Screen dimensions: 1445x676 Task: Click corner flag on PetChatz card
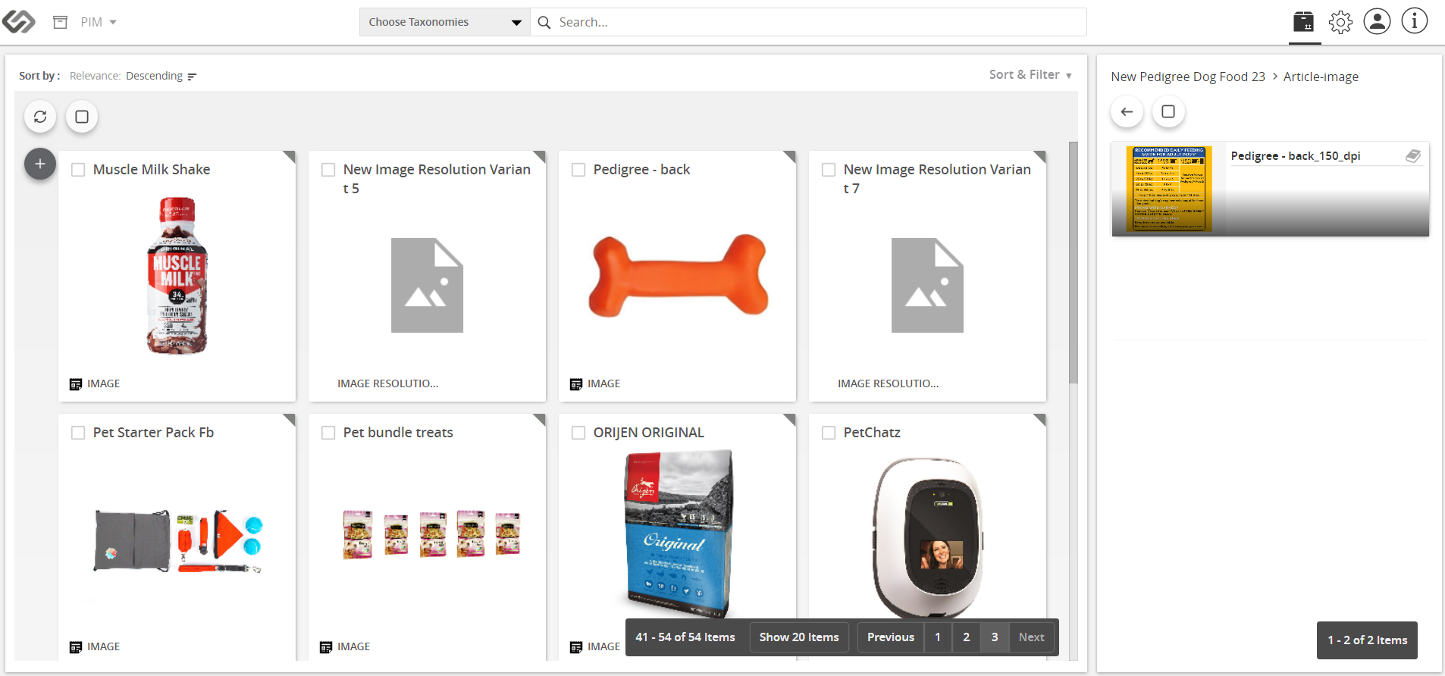pos(1041,419)
